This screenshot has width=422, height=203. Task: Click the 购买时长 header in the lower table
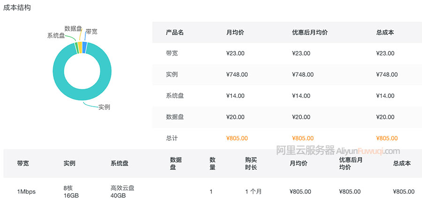[x=251, y=163]
